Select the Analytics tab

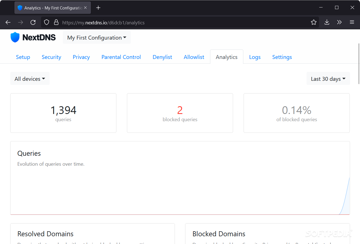pyautogui.click(x=227, y=57)
